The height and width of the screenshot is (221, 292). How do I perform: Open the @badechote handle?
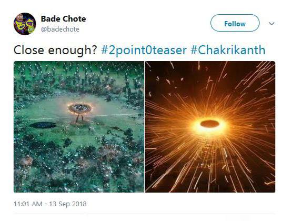tap(60, 29)
